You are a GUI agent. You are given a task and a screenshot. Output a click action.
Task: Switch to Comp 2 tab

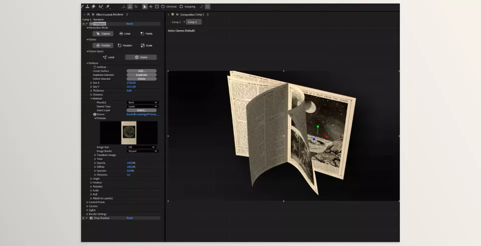176,22
